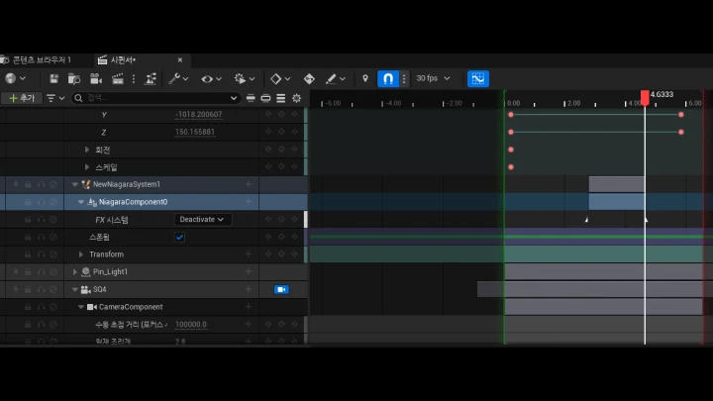Viewport: 713px width, 401px height.
Task: Mute the FX 시스템 track
Action: tap(53, 220)
